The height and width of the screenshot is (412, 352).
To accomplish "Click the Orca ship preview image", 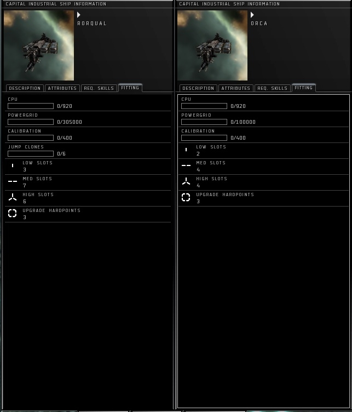I will [x=212, y=45].
